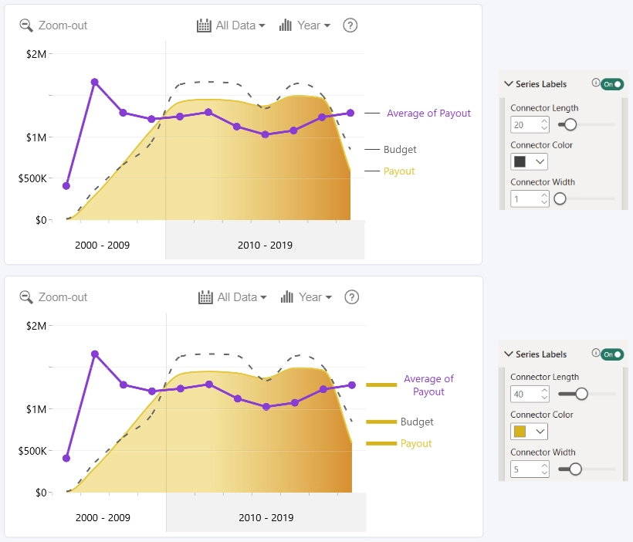This screenshot has width=633, height=542.
Task: Click the Zoom-out magnifier icon in top chart
Action: click(26, 25)
